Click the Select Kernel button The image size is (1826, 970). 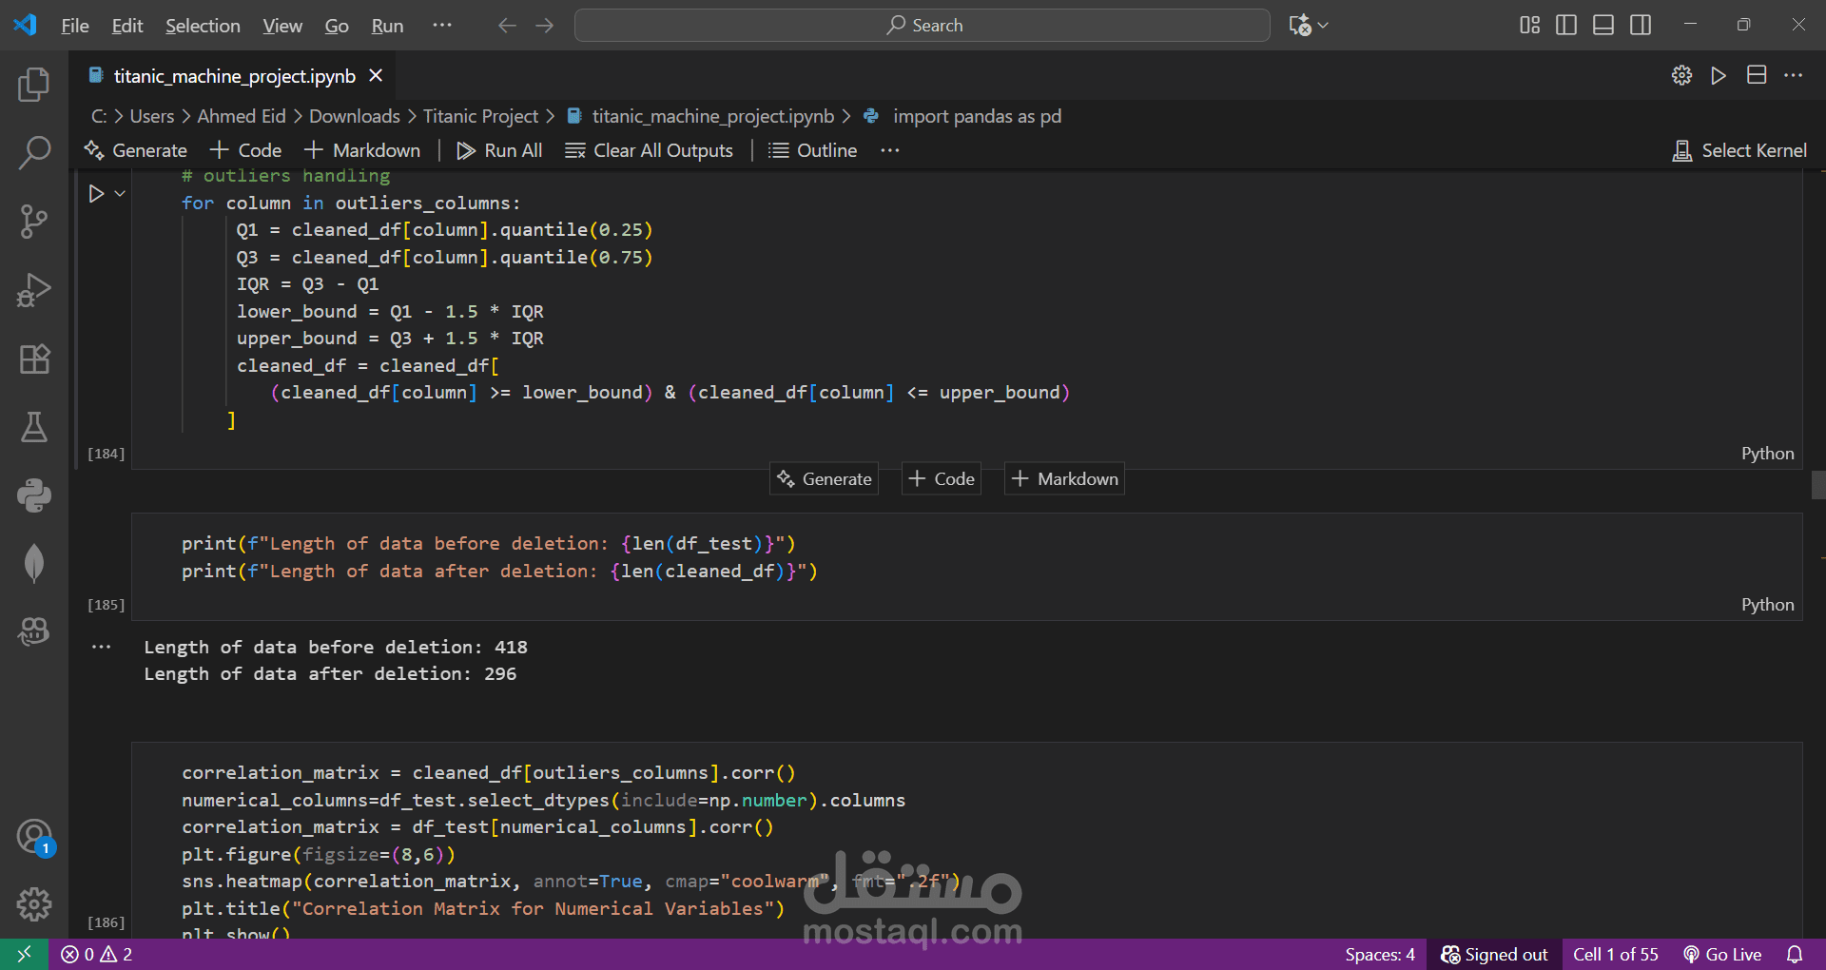pos(1739,150)
